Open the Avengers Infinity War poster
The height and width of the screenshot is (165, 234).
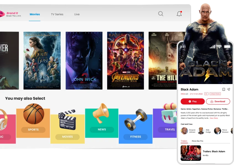[125, 61]
